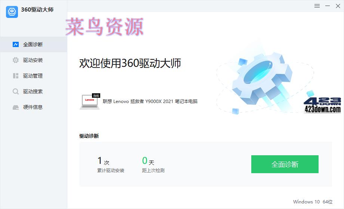The image size is (344, 209).
Task: Click the 360驱动大师 logo icon
Action: (x=12, y=12)
